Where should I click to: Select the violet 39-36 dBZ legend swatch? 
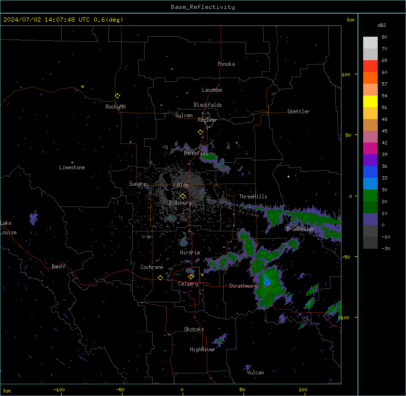(370, 160)
